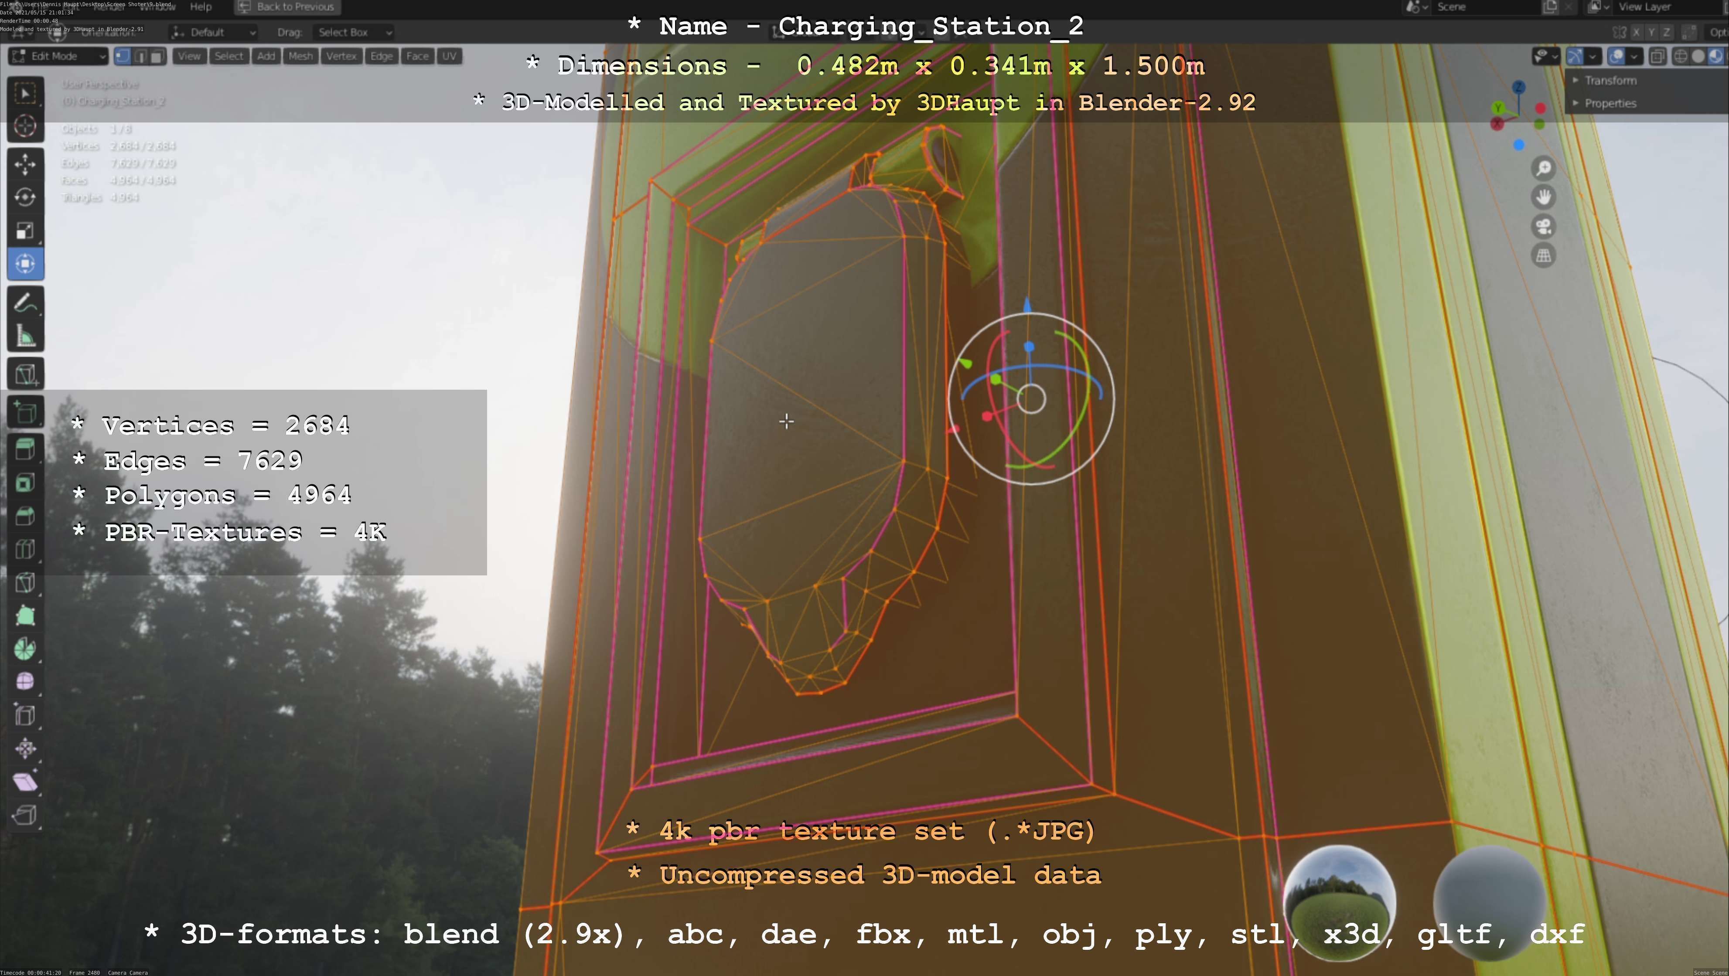The height and width of the screenshot is (976, 1729).
Task: Click the Zoom magnifier viewport button
Action: 1544,168
